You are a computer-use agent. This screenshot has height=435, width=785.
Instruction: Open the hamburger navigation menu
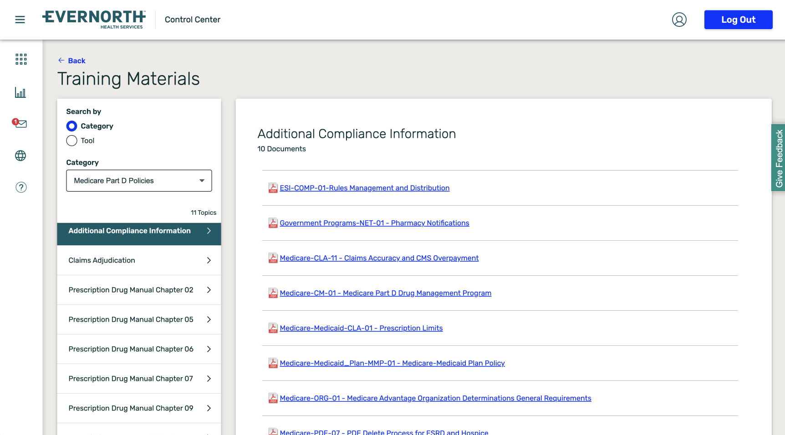[20, 20]
